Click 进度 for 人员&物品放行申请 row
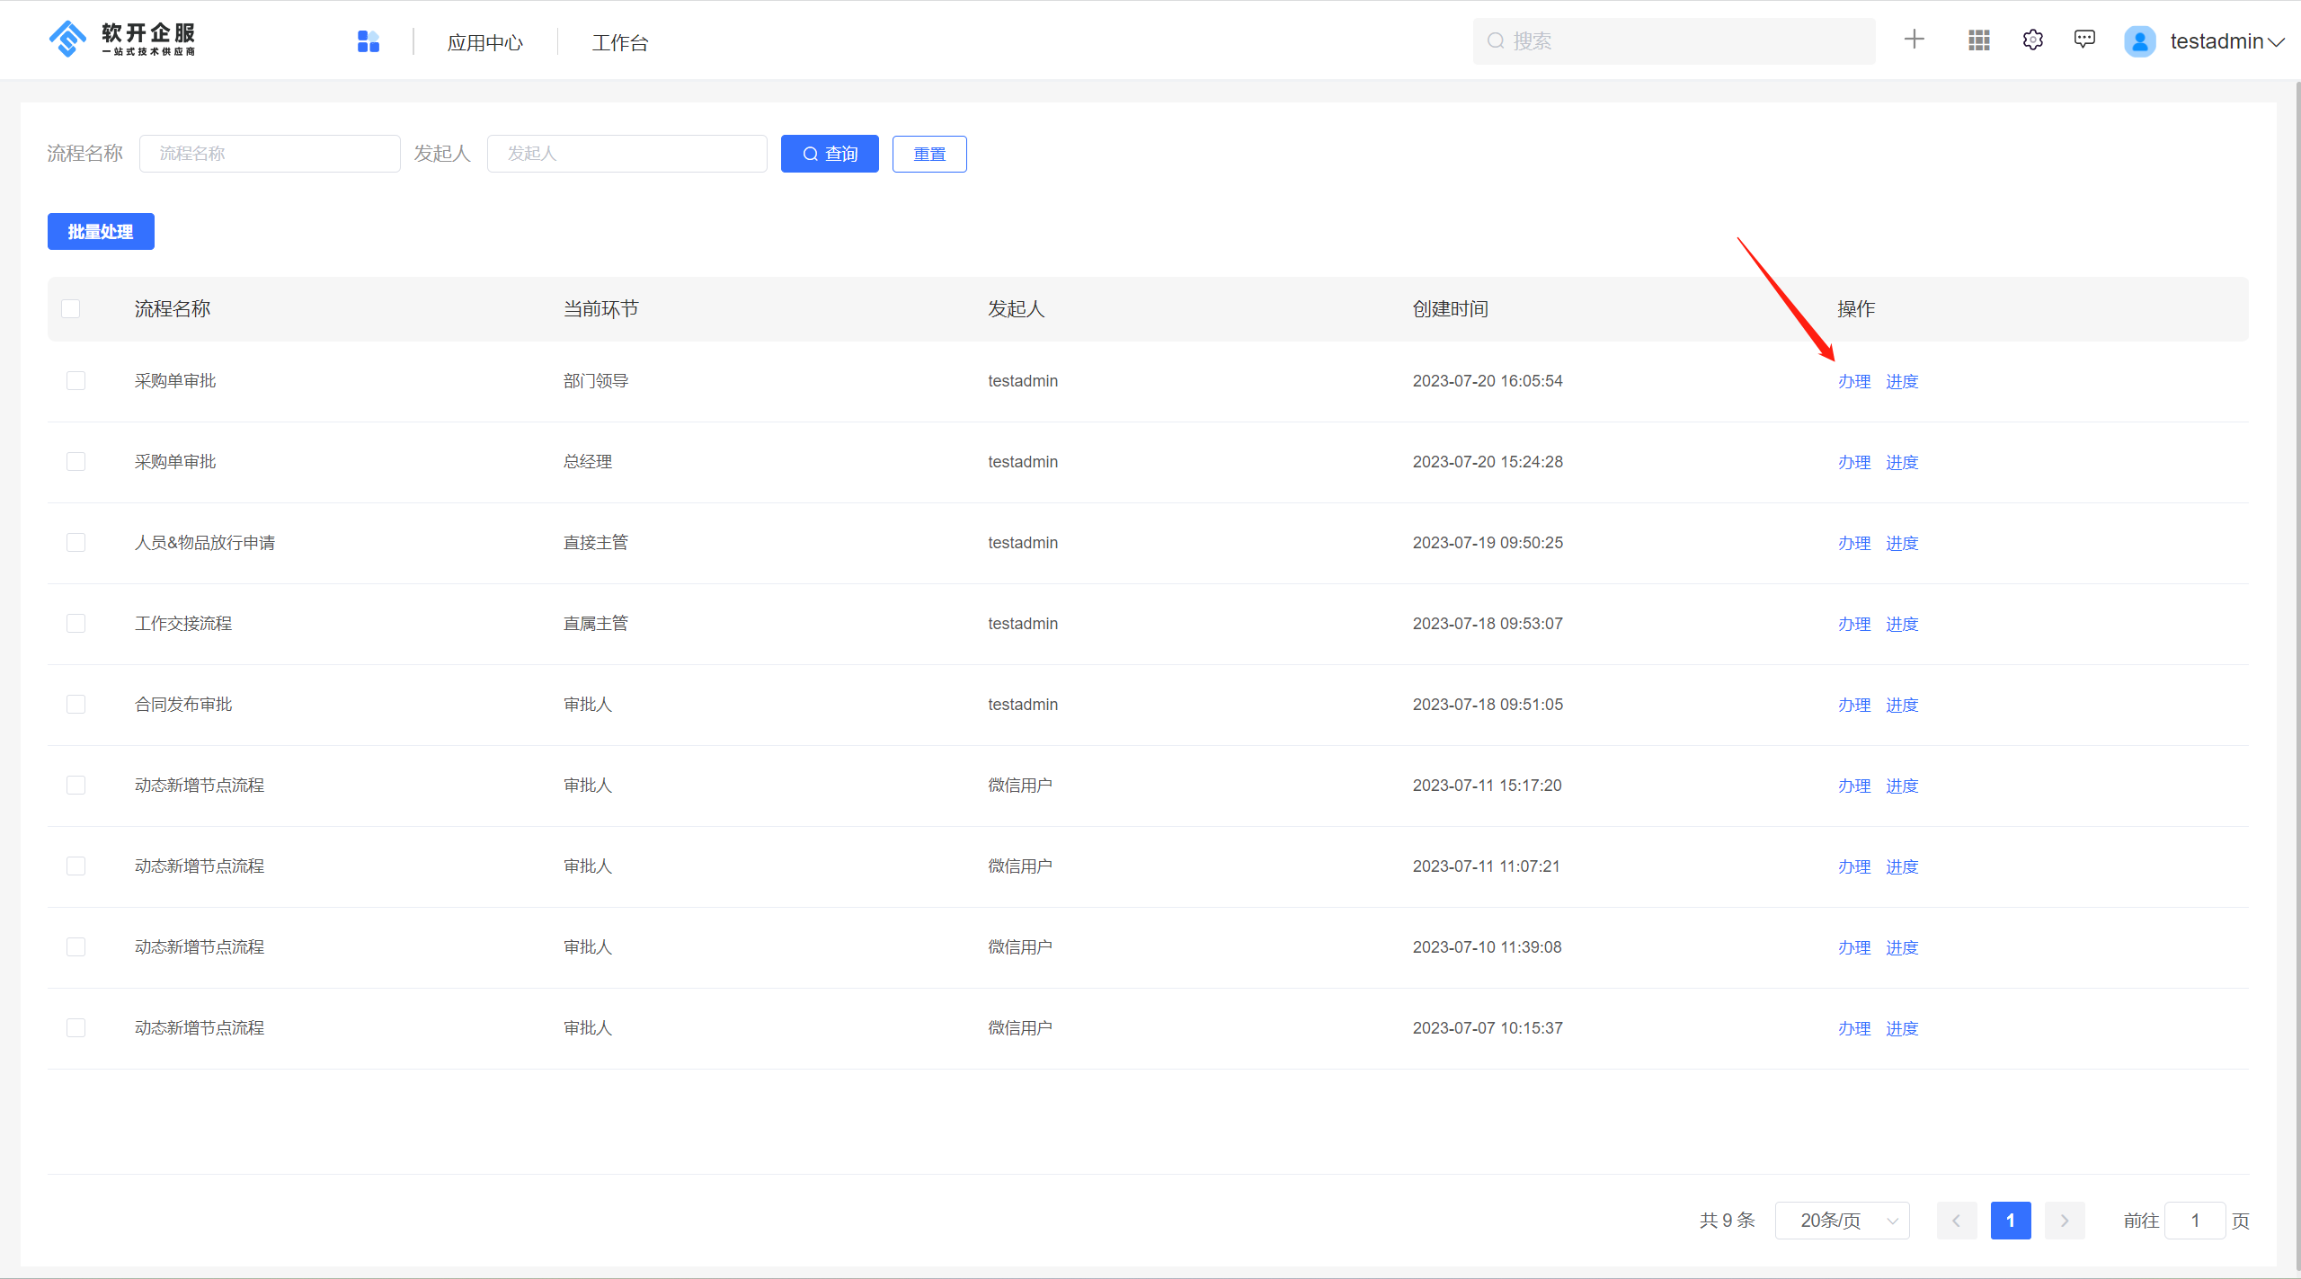Image resolution: width=2301 pixels, height=1279 pixels. click(1902, 543)
